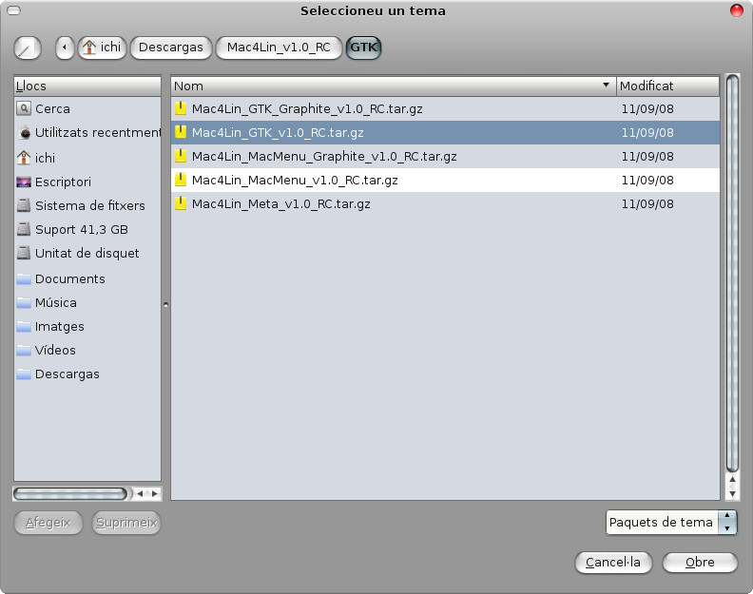753x594 pixels.
Task: Click the Unitat de disquet drive icon
Action: coord(24,253)
